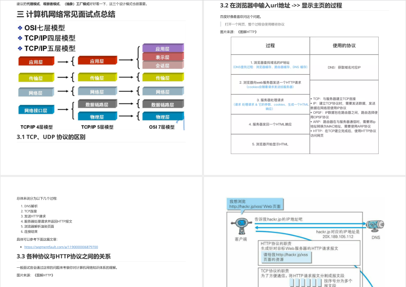Screen dimensions: 406x287
Task: Click heading 3.3 各种协议与HTTP协议之间的关系
Action: (64, 257)
